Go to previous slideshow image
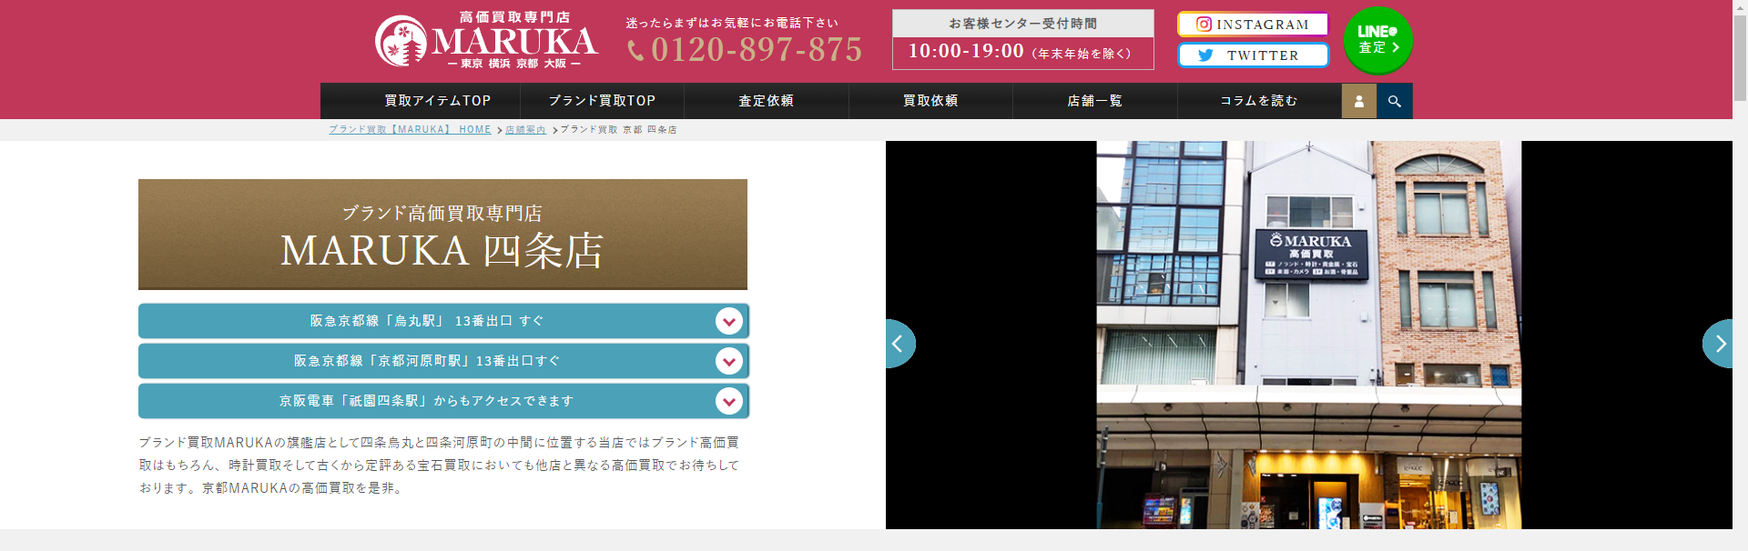1748x551 pixels. coord(899,344)
